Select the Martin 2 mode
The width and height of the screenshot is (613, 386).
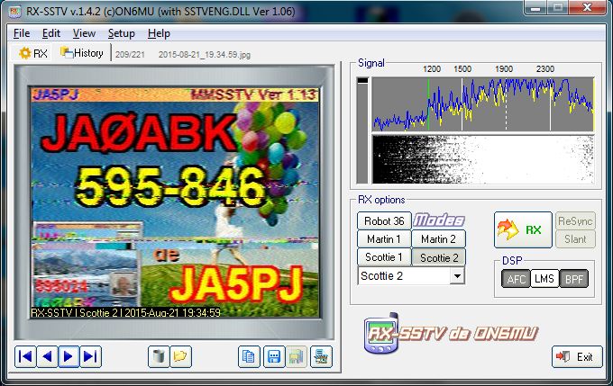point(438,238)
